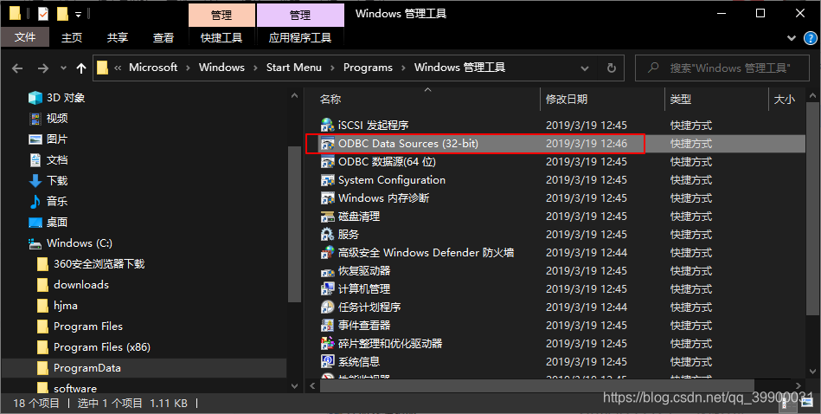Image resolution: width=821 pixels, height=414 pixels.
Task: Expand the path arrow after Programs
Action: point(402,68)
